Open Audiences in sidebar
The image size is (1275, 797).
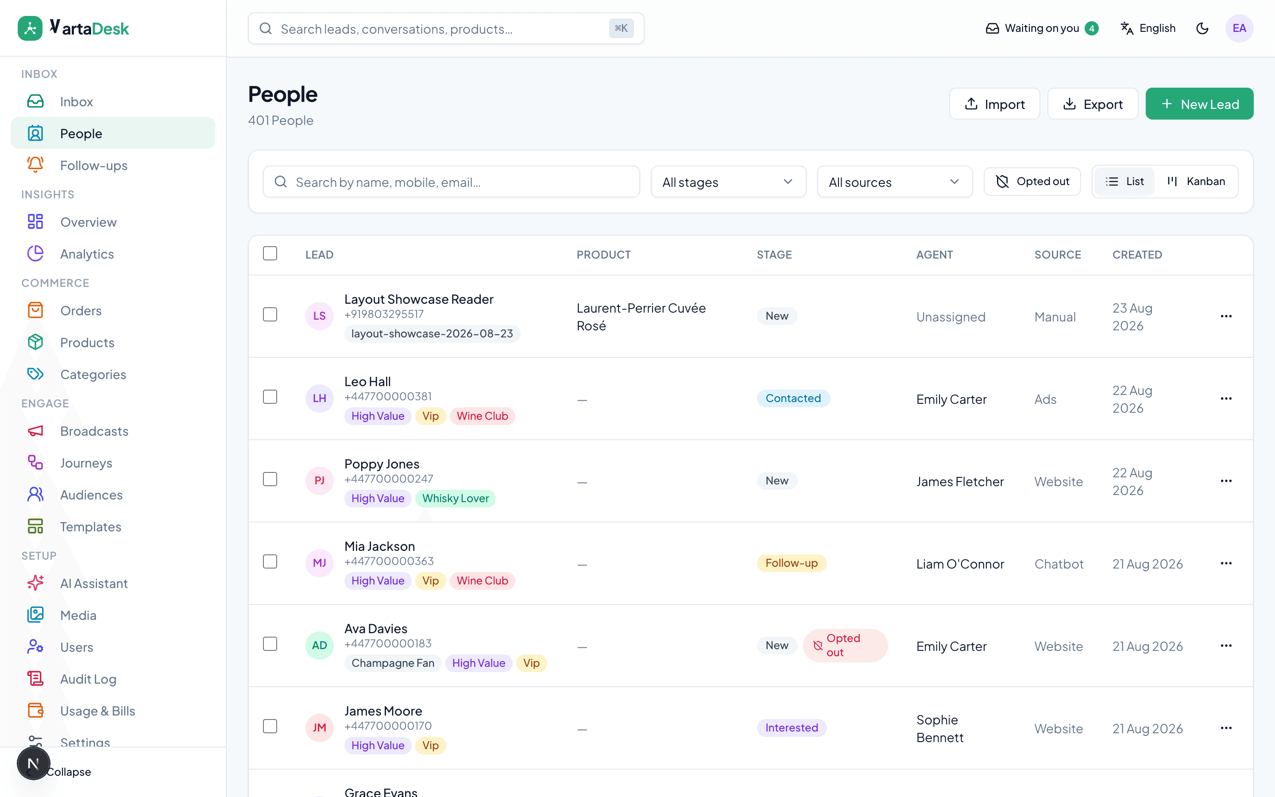[x=113, y=495]
